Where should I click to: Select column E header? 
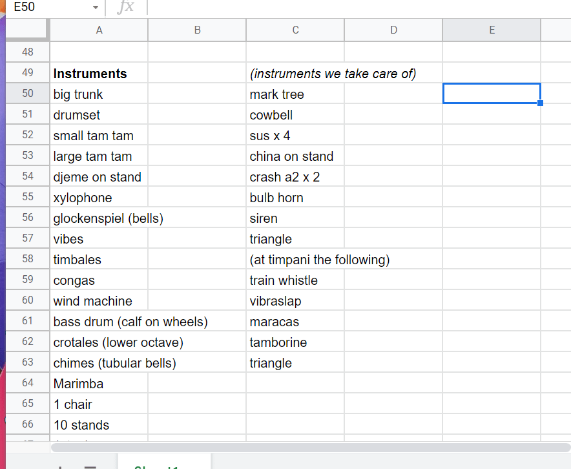492,30
